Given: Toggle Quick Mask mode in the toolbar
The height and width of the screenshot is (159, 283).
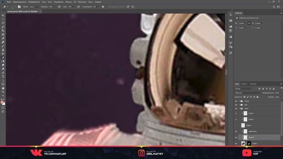Looking at the screenshot, I should coord(3,108).
